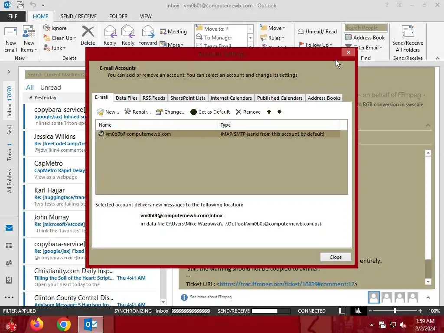Click the Search People field
This screenshot has height=333, width=444.
365,28
